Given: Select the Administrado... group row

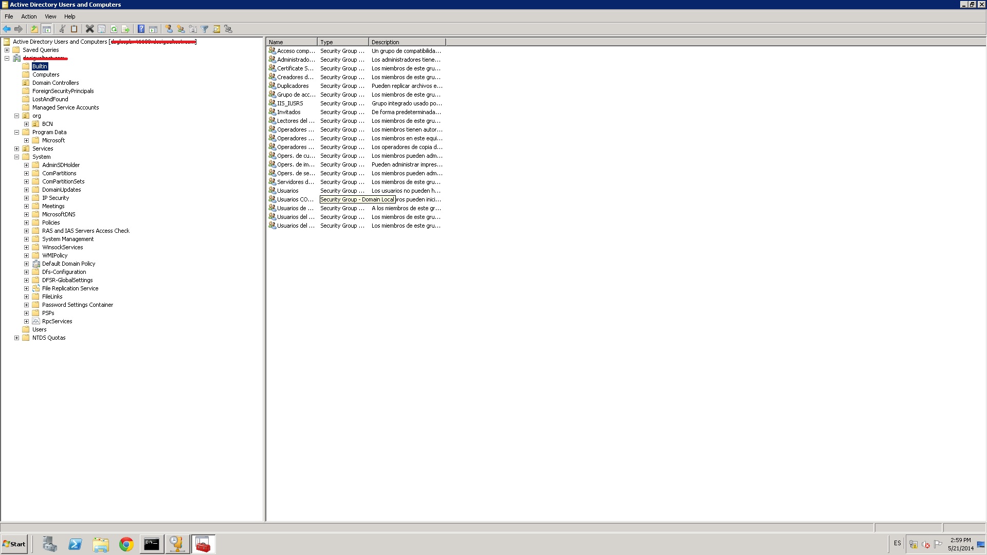Looking at the screenshot, I should (296, 60).
